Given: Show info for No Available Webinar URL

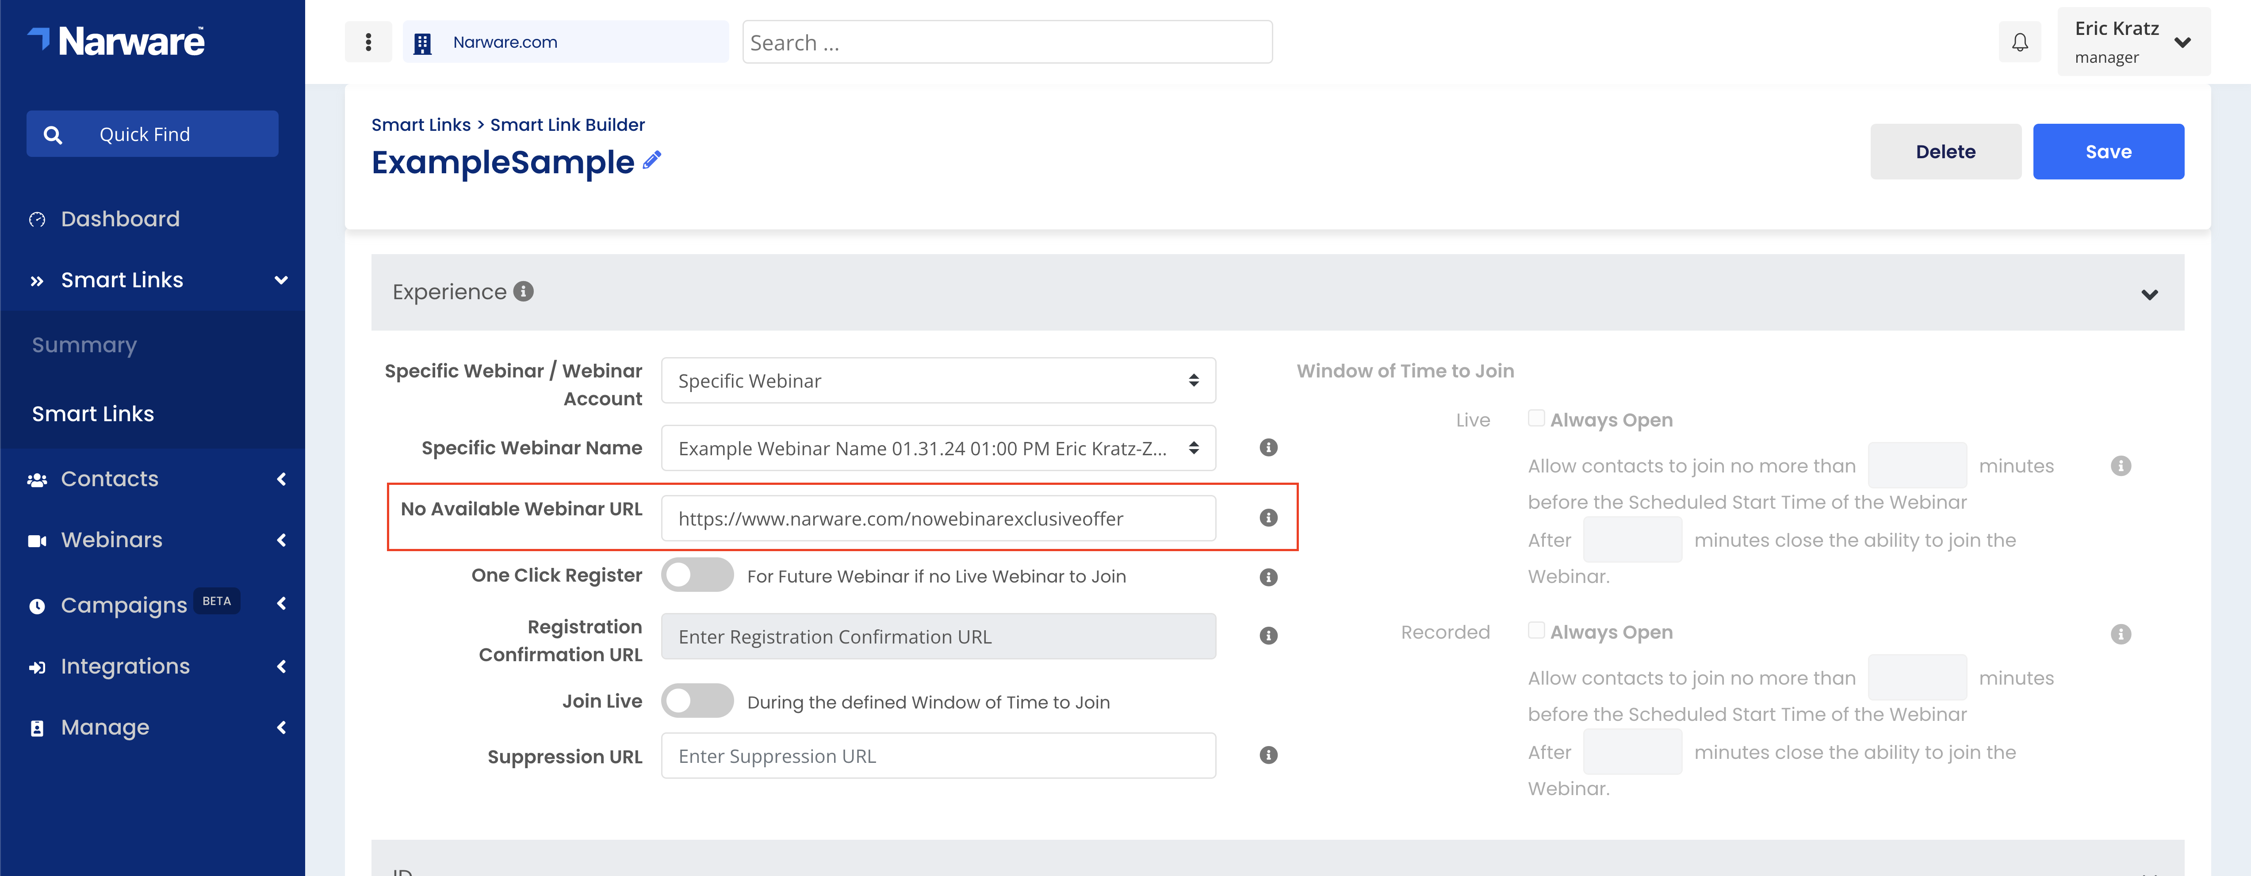Looking at the screenshot, I should (x=1269, y=518).
